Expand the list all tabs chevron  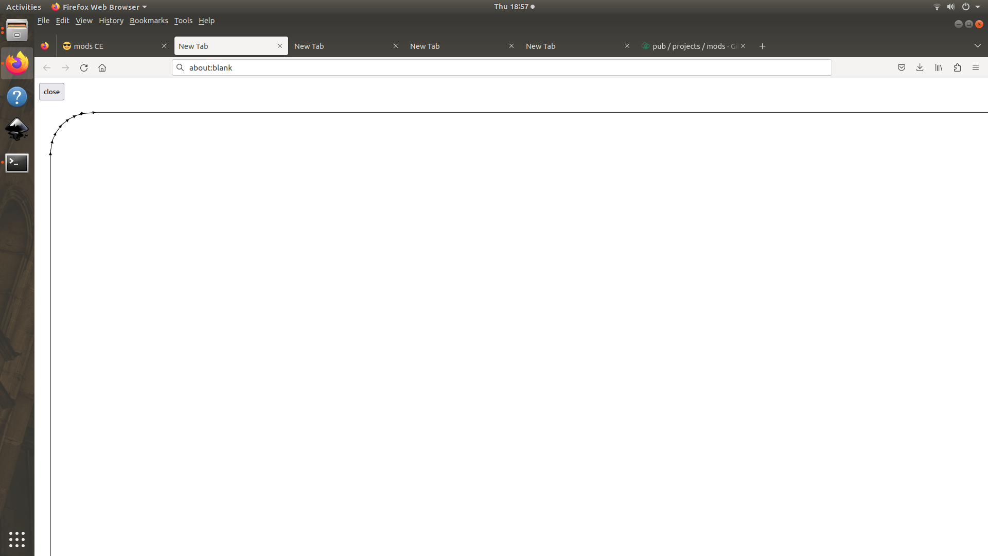[x=977, y=46]
